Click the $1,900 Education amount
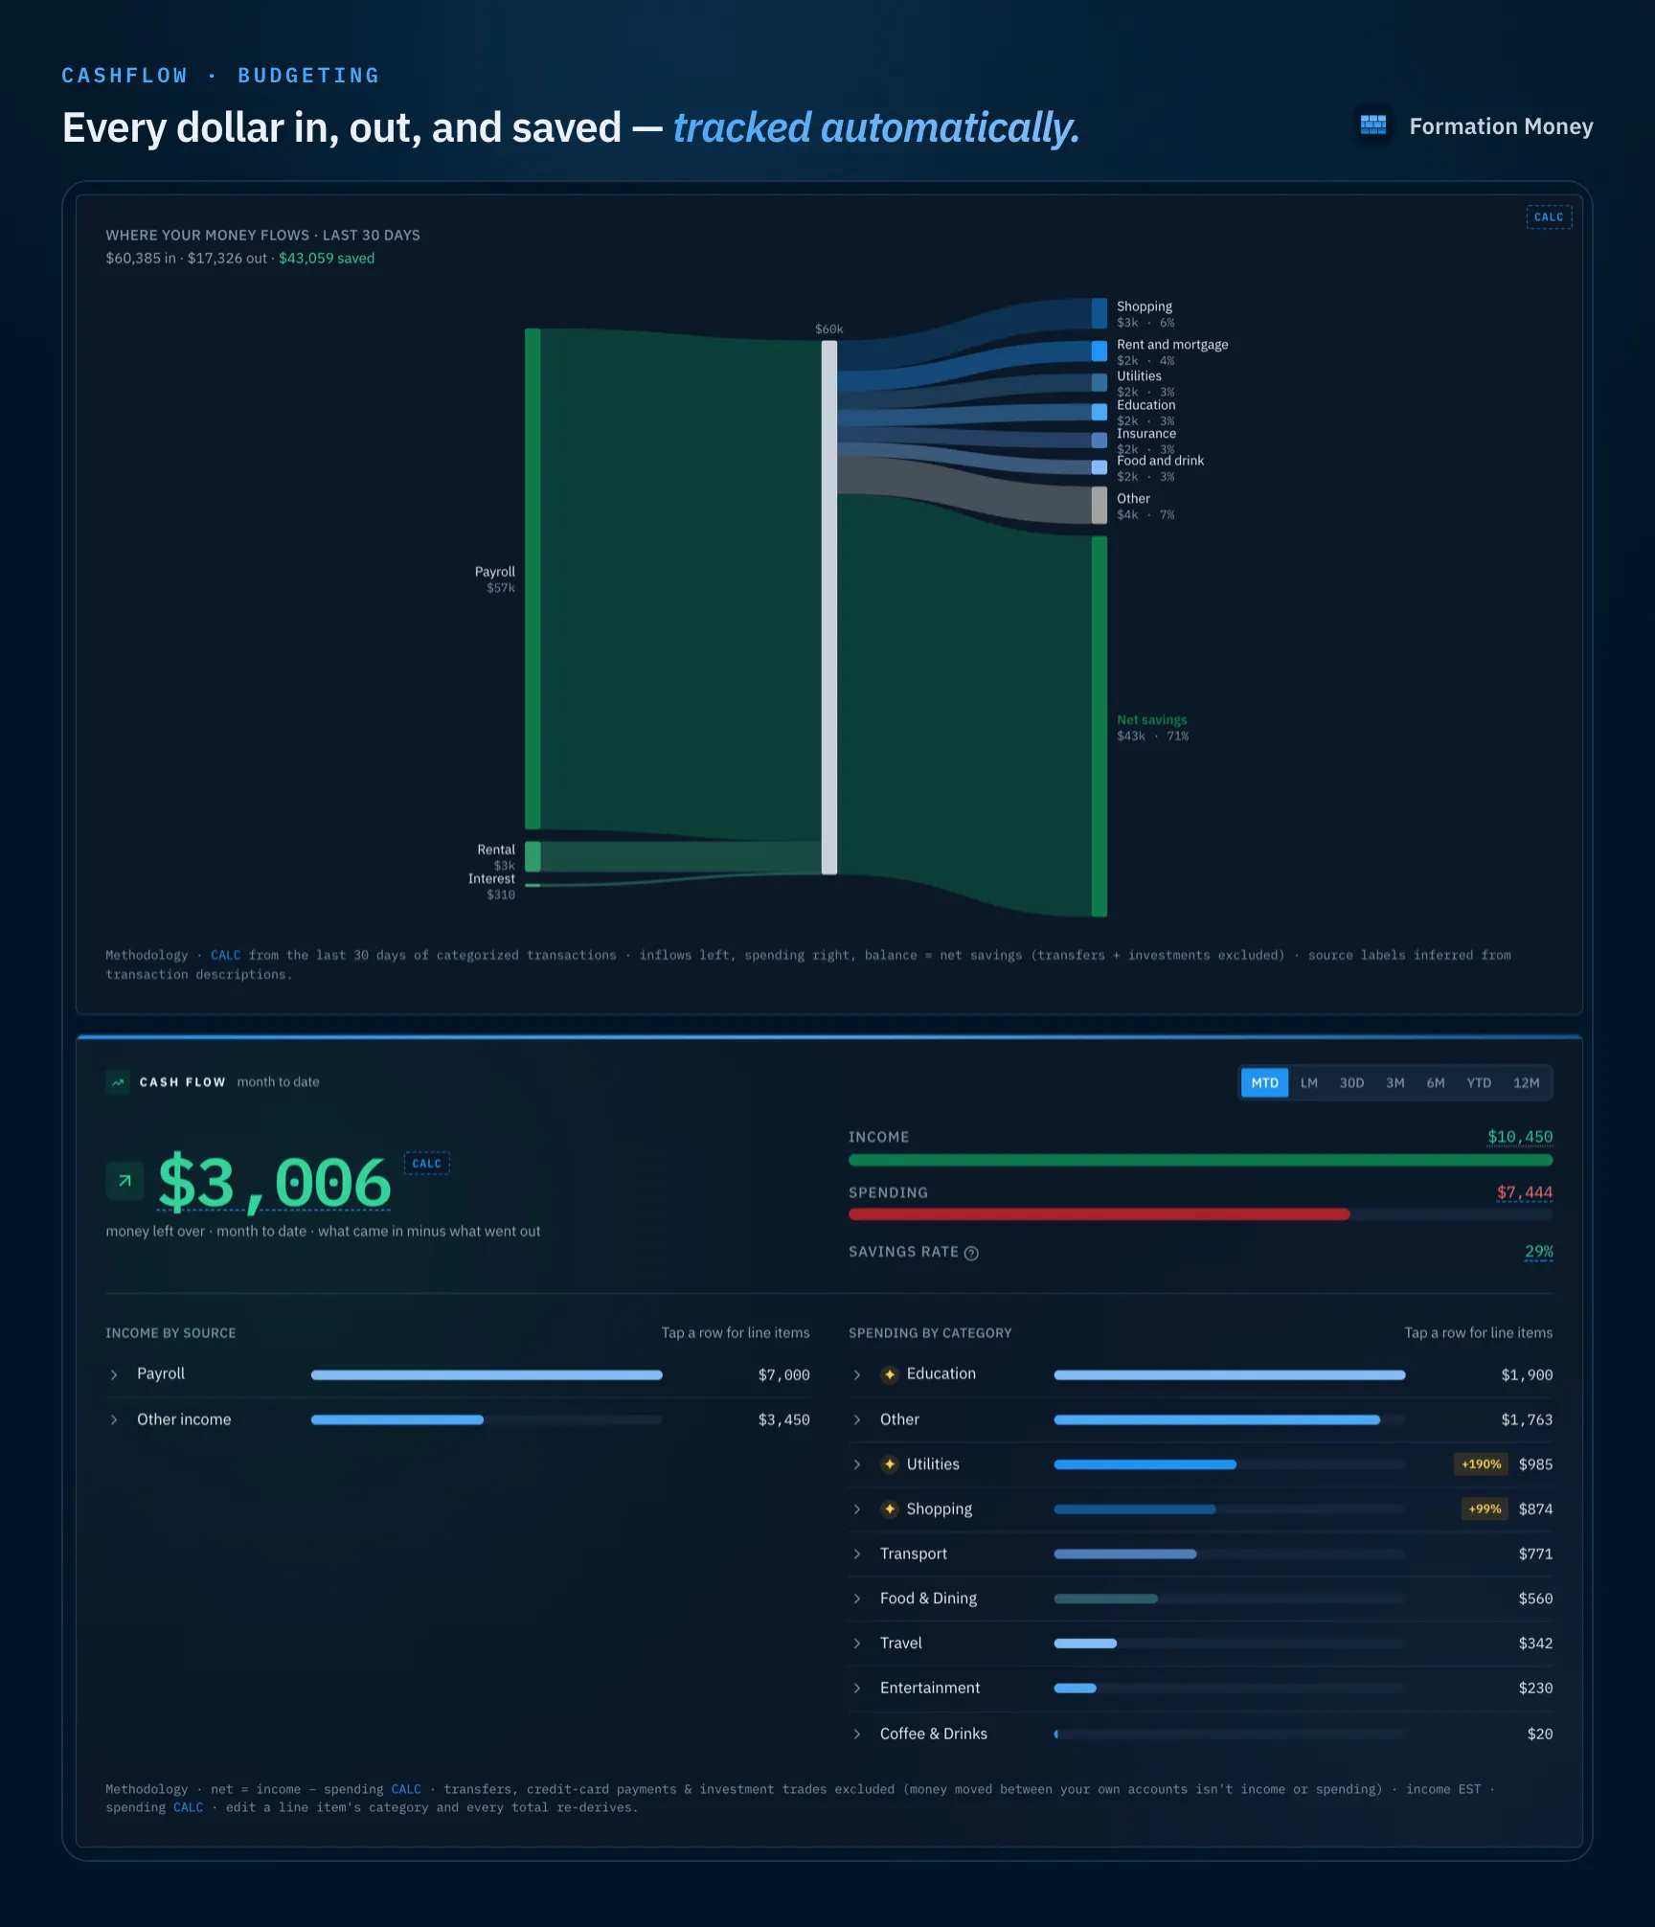The image size is (1655, 1927). click(1527, 1375)
